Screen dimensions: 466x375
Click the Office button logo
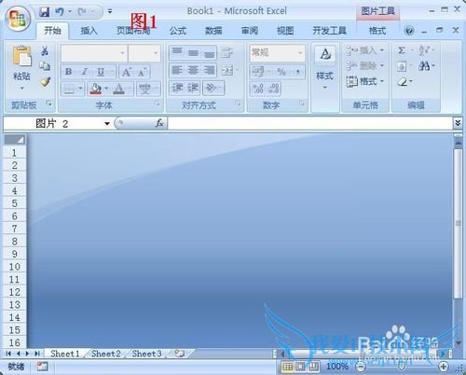[x=18, y=18]
